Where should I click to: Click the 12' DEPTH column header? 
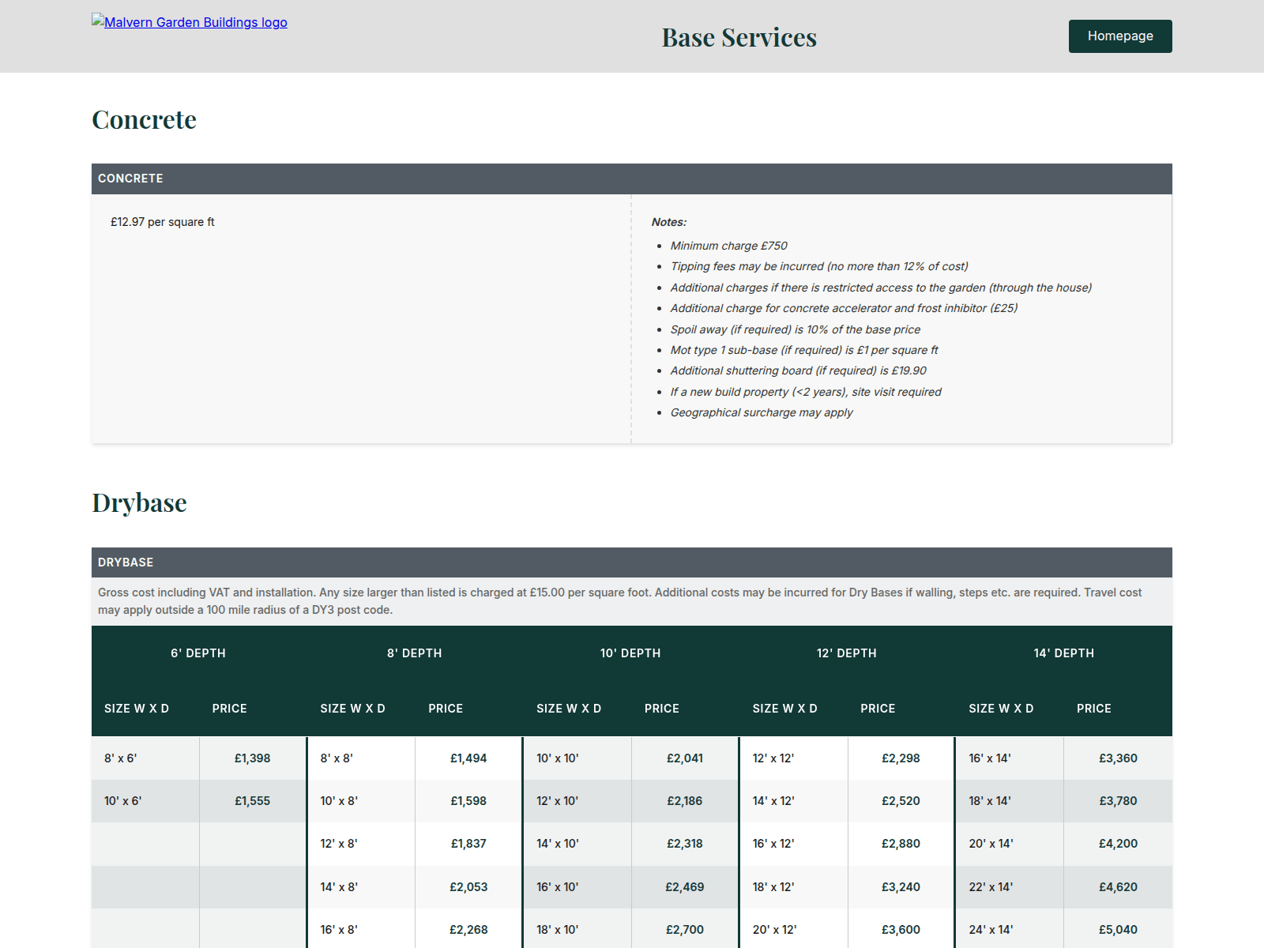click(x=847, y=653)
